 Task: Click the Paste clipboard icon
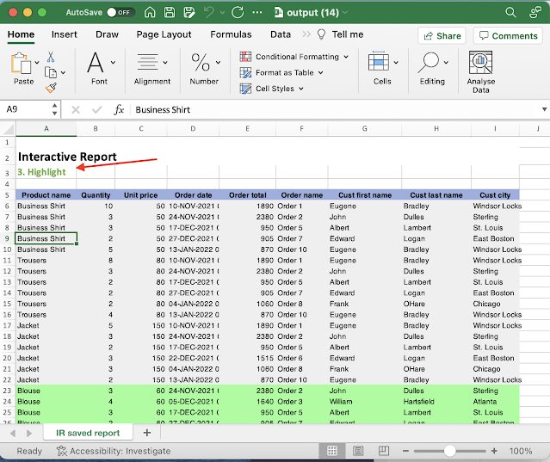pos(22,64)
